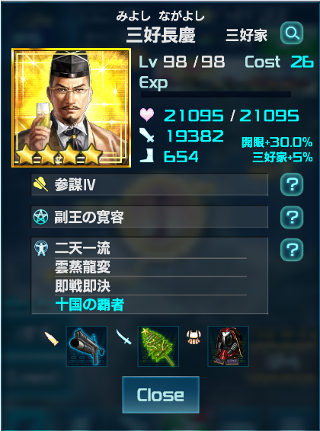Screen dimensions: 320x431
Task: Select the Christmas tree sword item
Action: pyautogui.click(x=158, y=346)
